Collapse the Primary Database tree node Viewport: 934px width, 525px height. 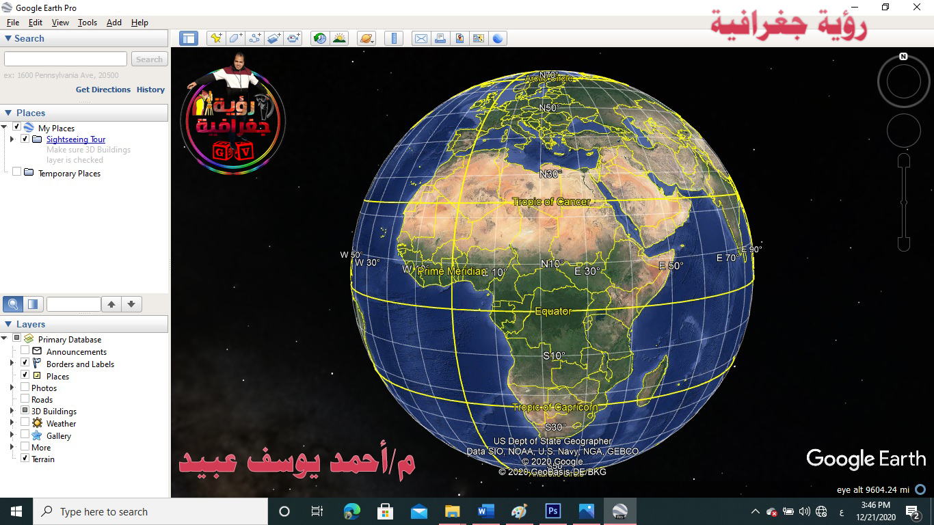(5, 338)
